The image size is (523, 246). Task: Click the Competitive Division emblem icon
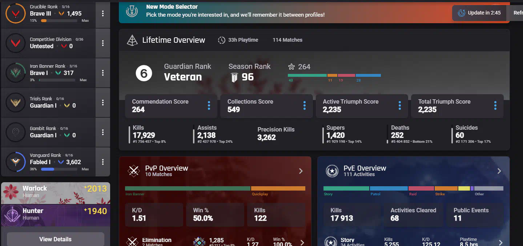[16, 43]
